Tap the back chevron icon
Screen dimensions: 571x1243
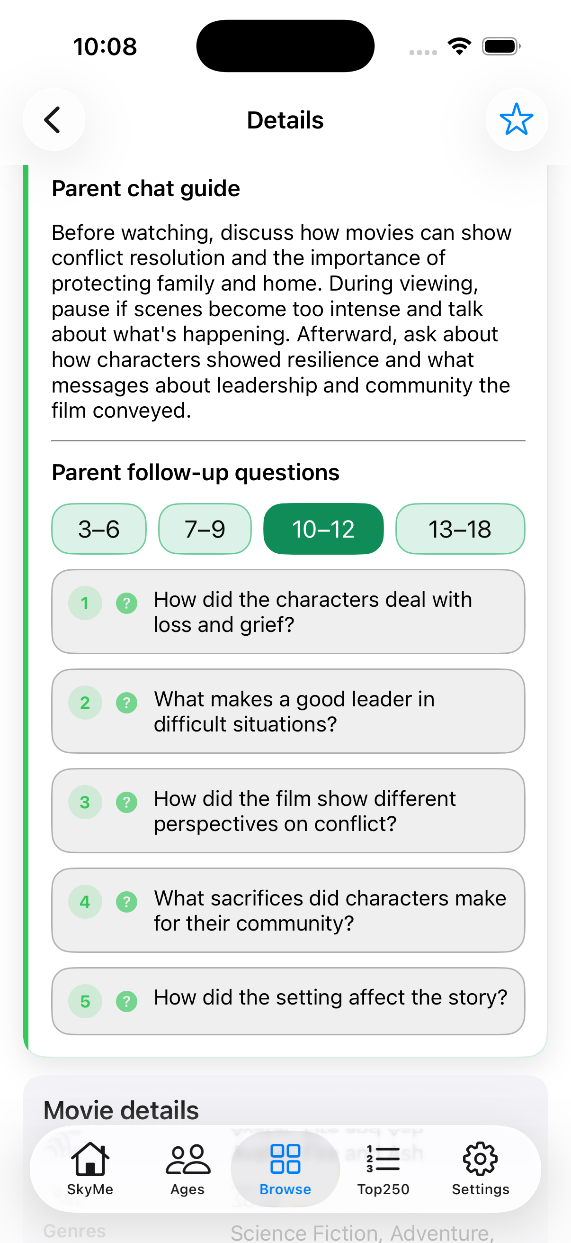coord(53,119)
